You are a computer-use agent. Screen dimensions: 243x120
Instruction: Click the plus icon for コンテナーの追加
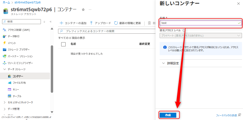pos(61,23)
